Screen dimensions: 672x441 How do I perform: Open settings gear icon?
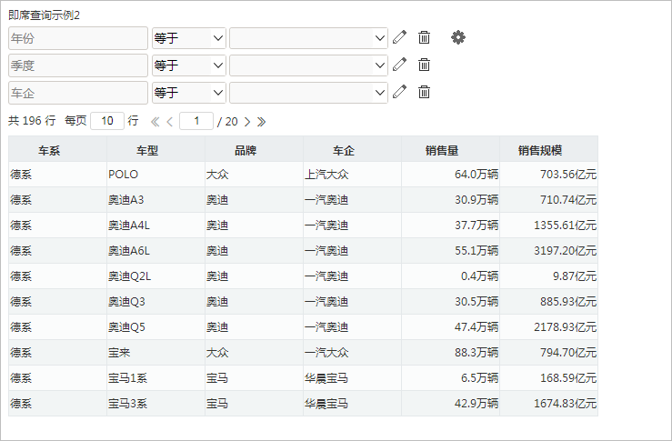(458, 37)
